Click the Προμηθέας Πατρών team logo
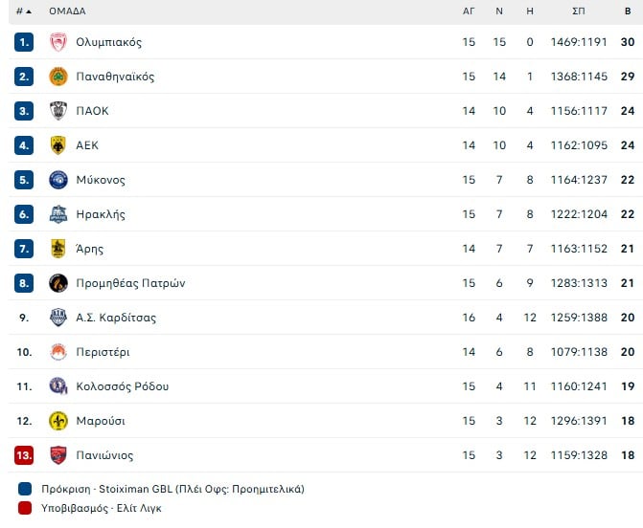 point(58,283)
